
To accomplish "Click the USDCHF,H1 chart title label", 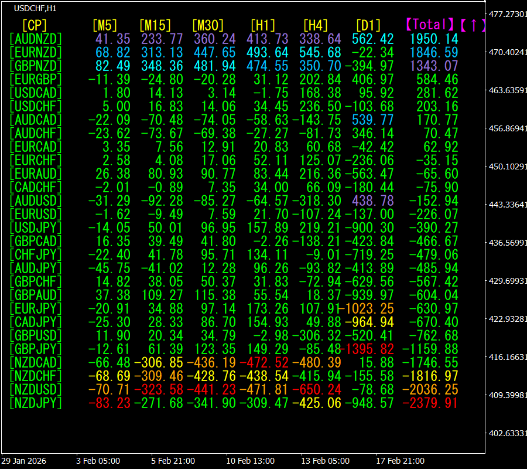I will tap(35, 8).
